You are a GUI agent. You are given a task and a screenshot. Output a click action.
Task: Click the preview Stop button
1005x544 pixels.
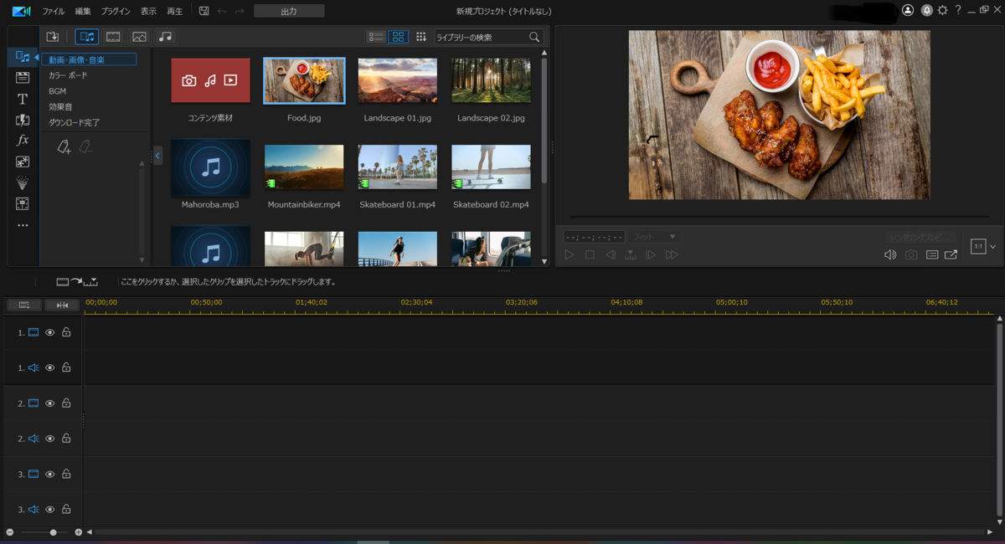tap(590, 254)
